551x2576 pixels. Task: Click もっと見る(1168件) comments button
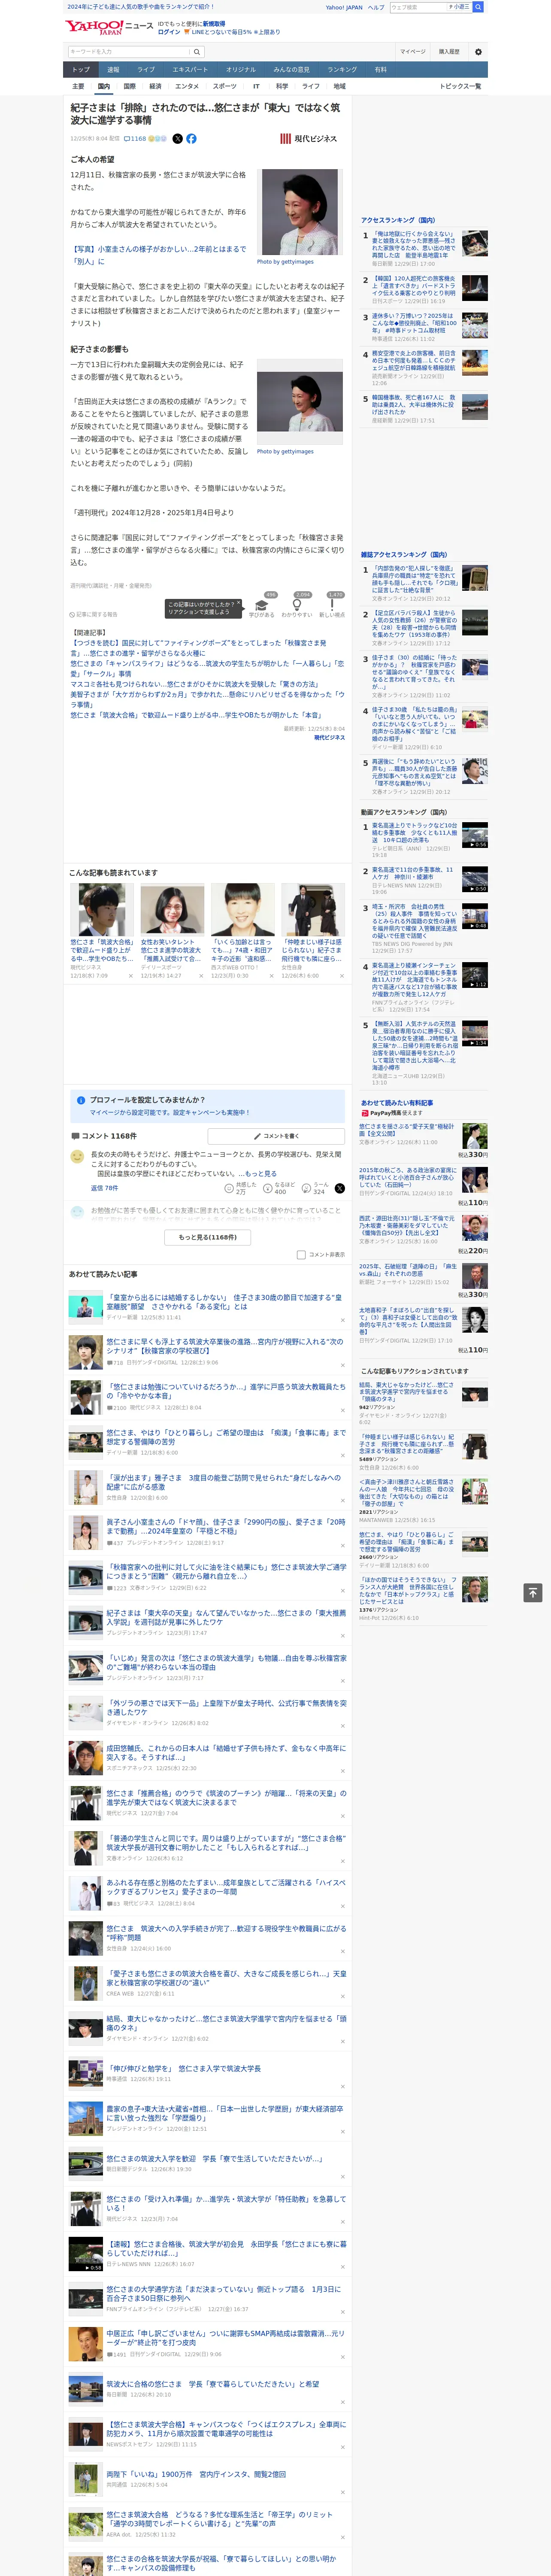(x=208, y=1237)
